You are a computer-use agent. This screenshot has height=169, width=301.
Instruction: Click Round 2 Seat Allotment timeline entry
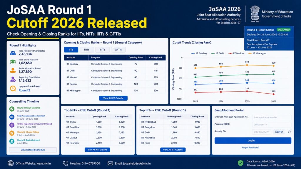point(29,141)
